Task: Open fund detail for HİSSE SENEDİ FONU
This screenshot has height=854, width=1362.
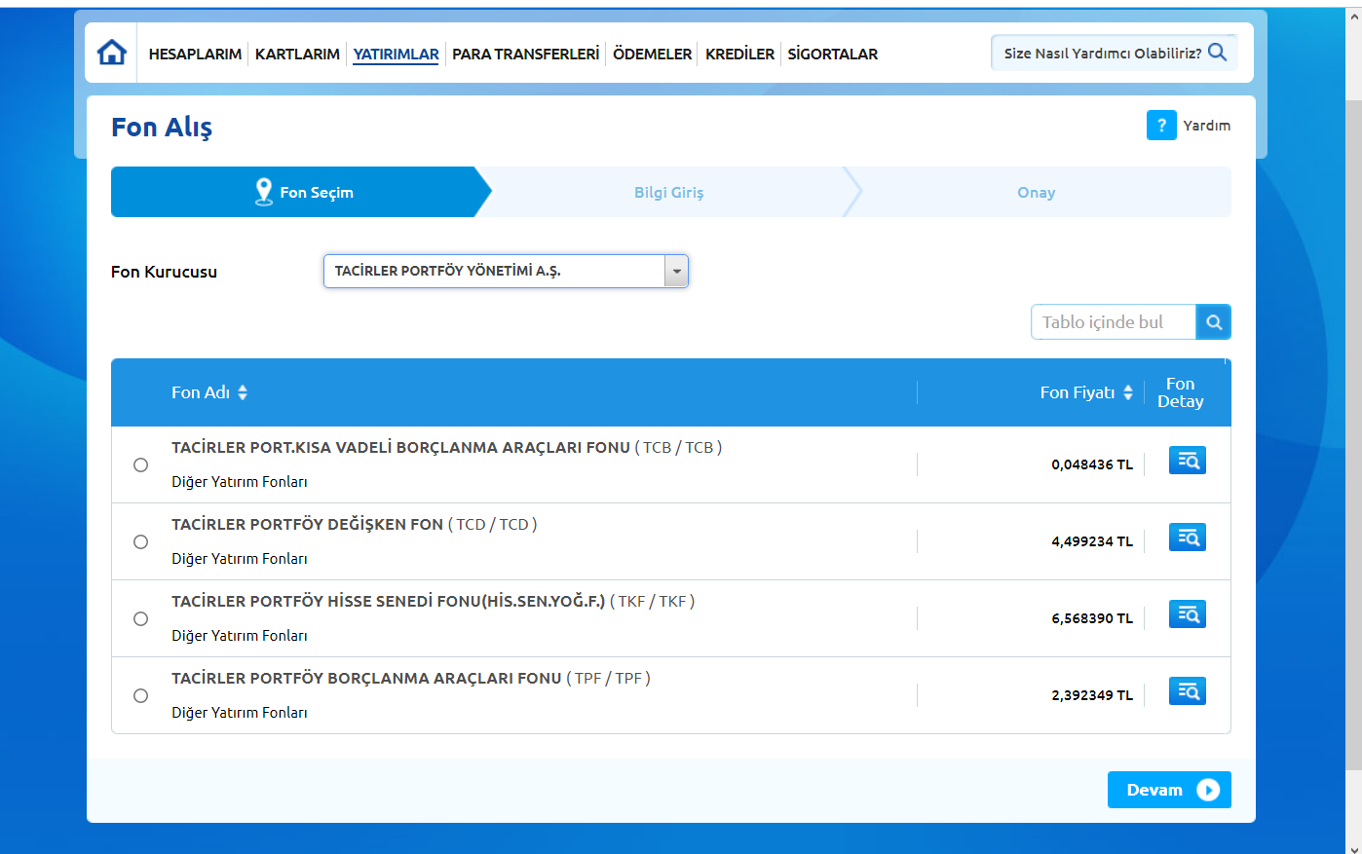Action: coord(1188,614)
